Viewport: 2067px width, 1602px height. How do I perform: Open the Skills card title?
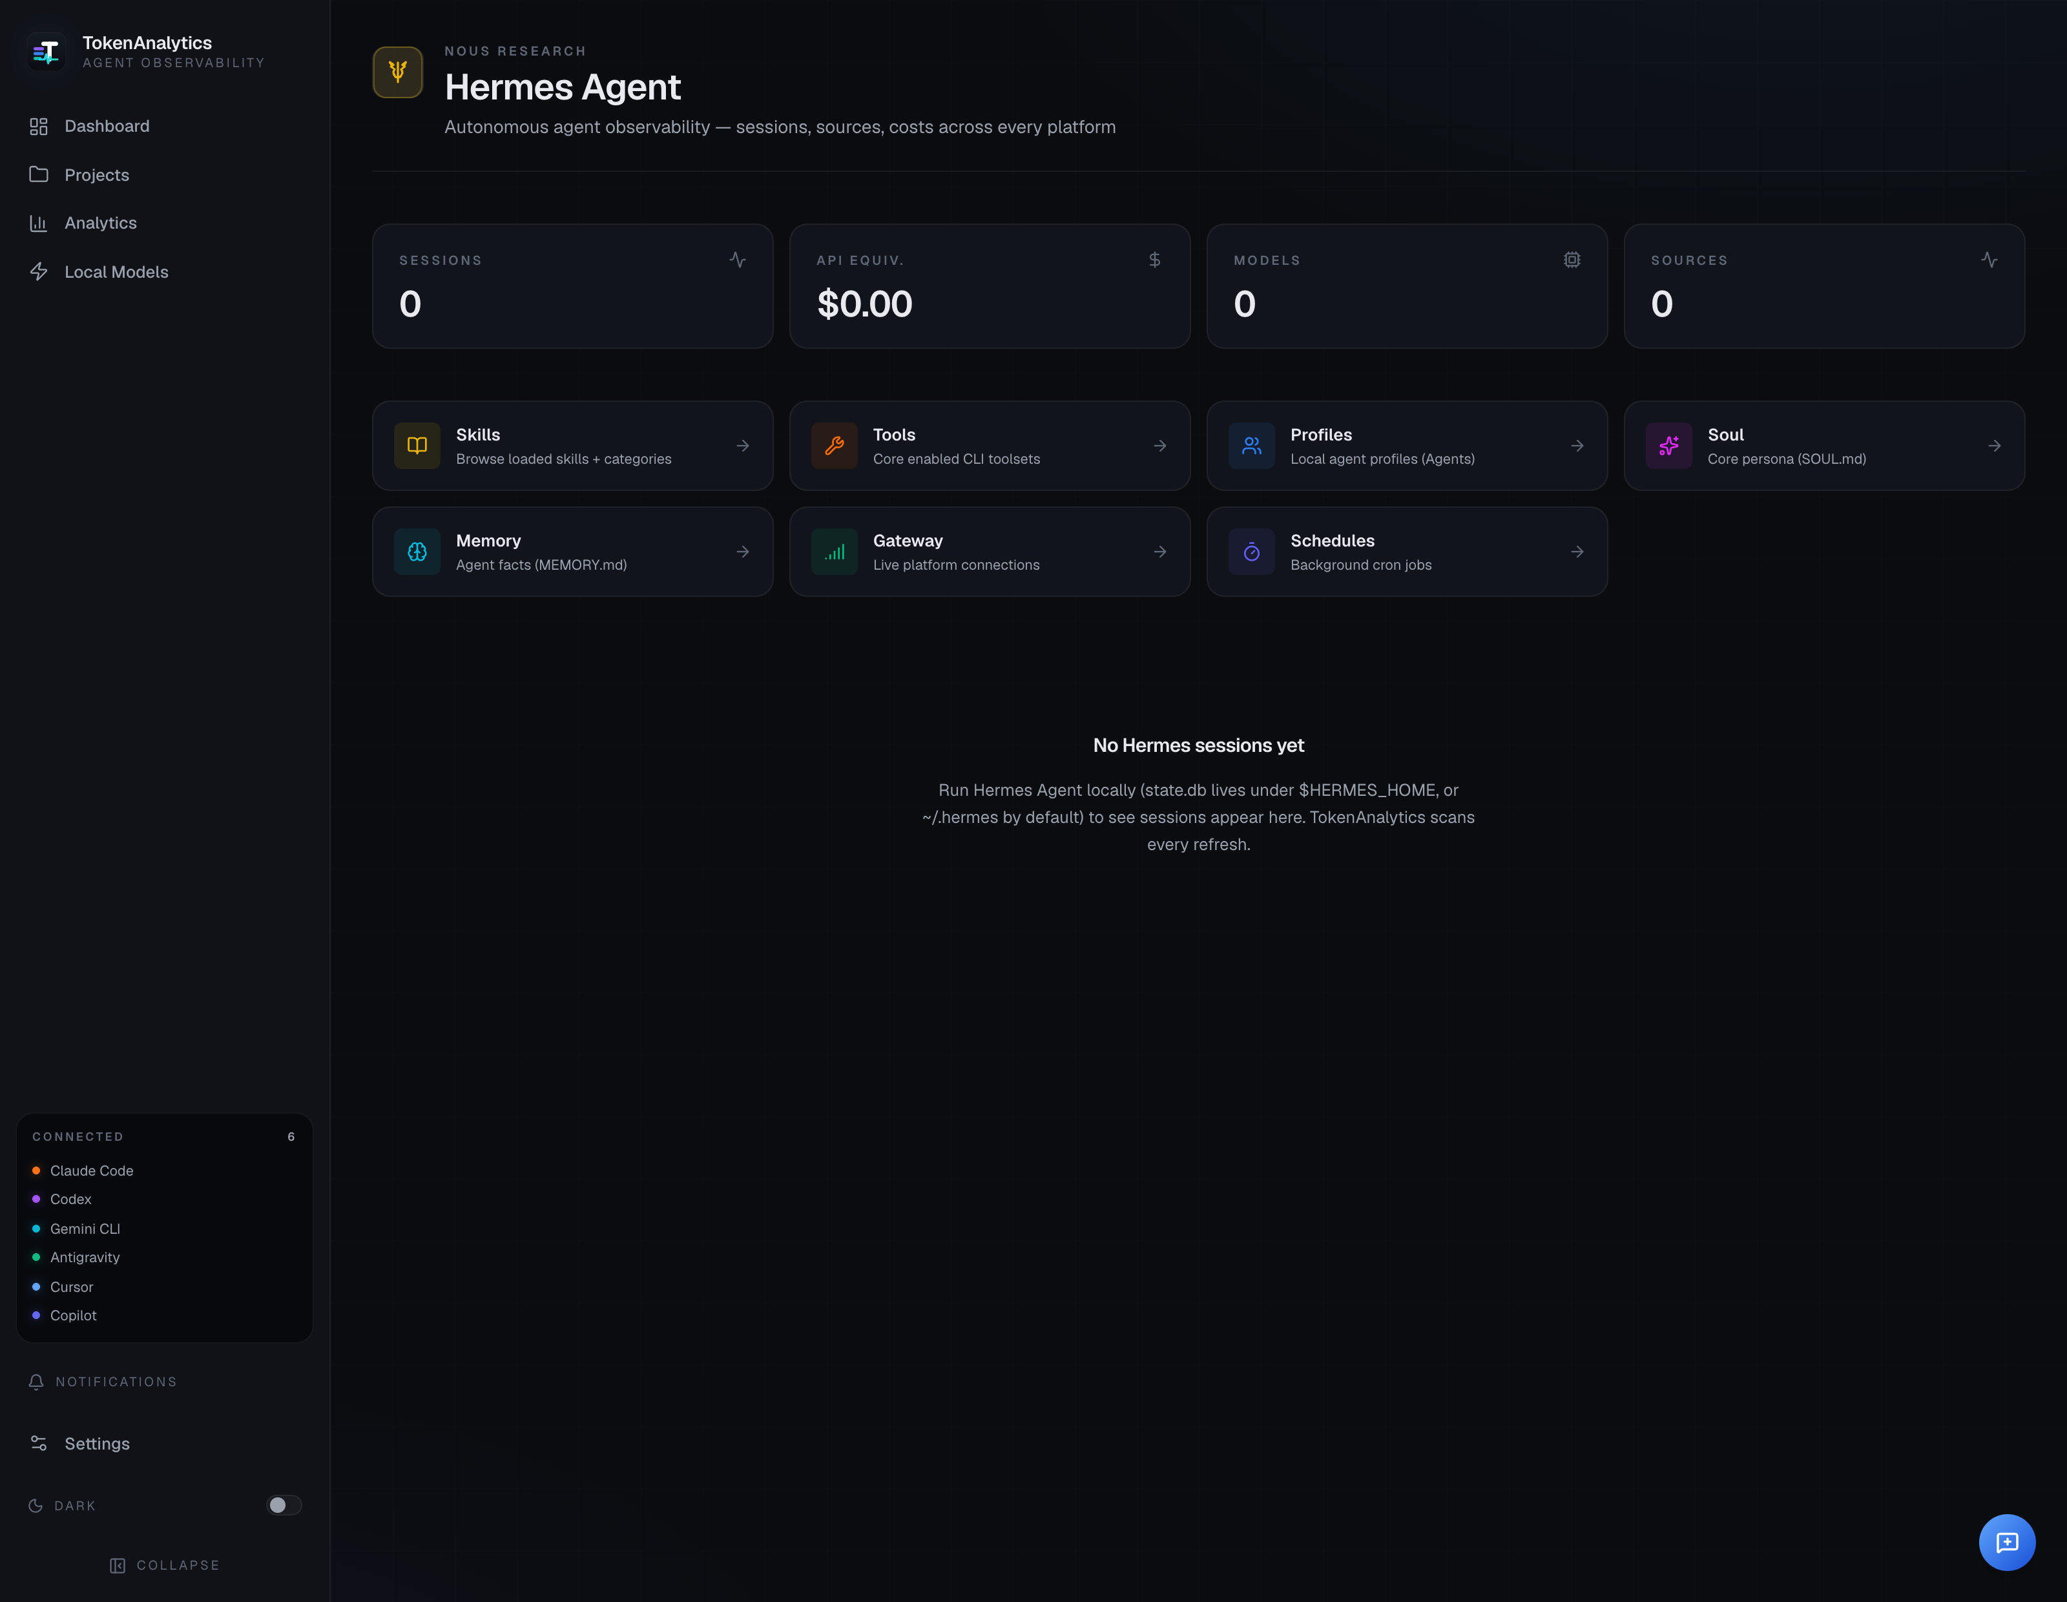(x=478, y=434)
